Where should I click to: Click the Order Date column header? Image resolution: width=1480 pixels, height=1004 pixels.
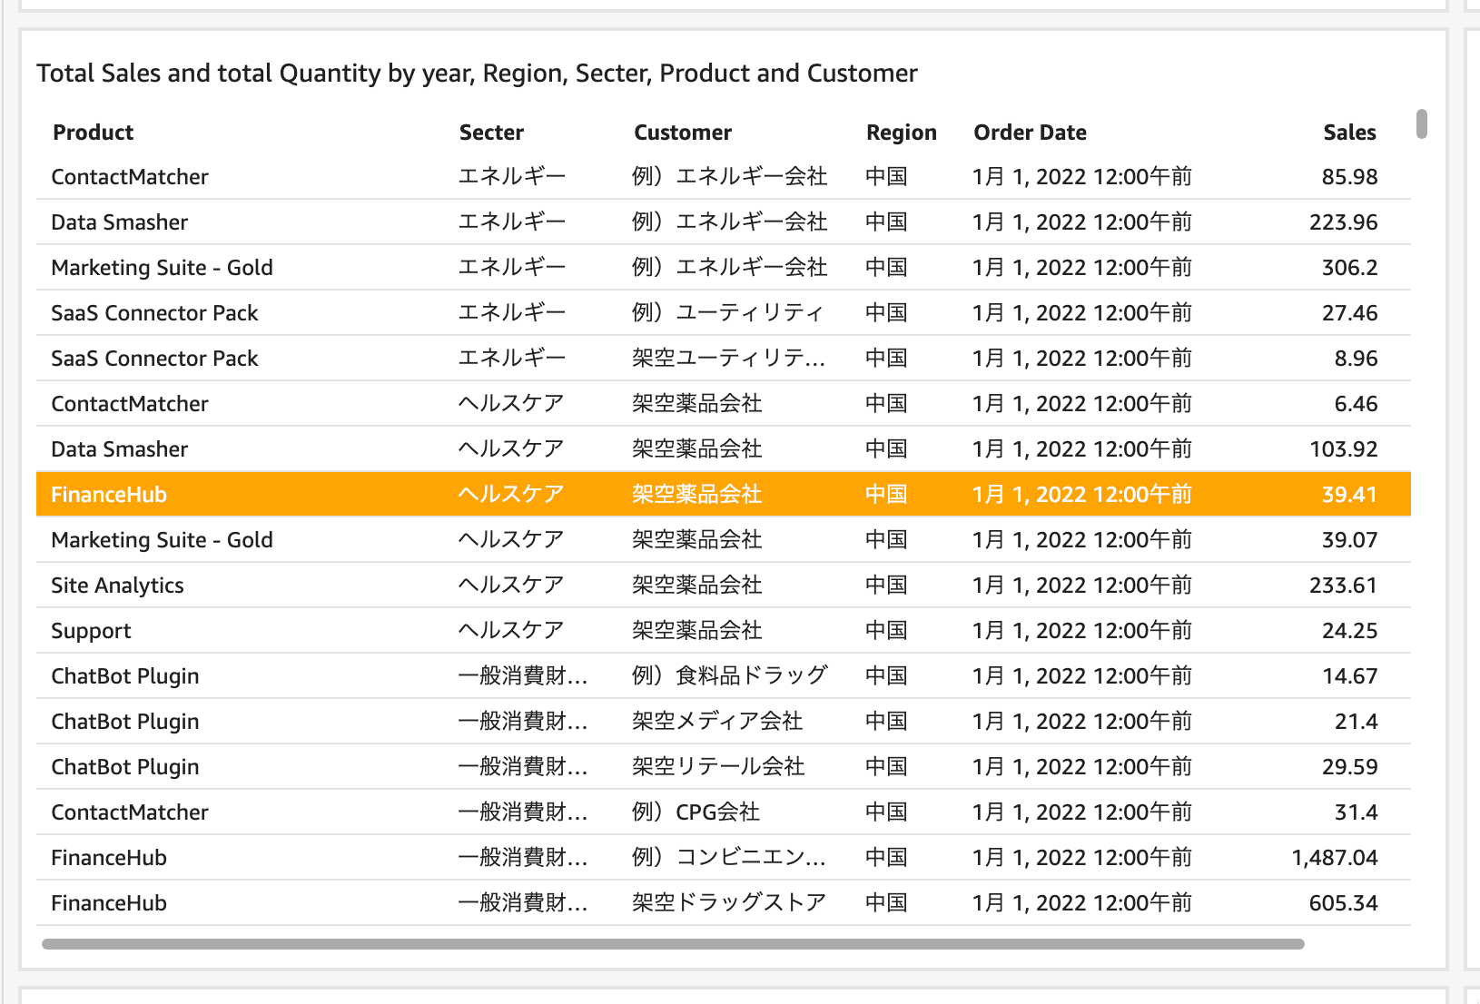coord(1030,132)
